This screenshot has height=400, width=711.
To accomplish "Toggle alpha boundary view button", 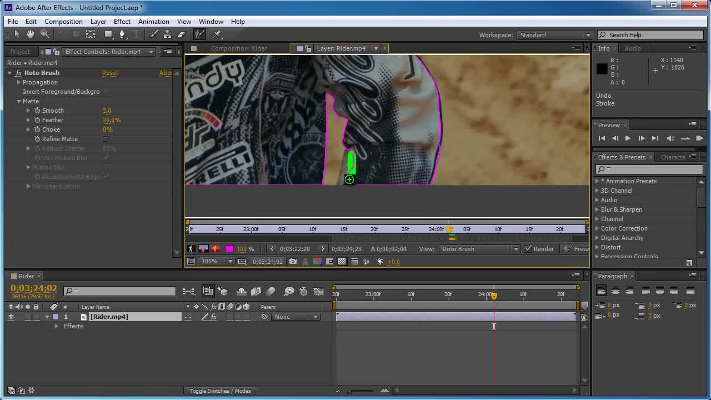I will click(x=203, y=249).
